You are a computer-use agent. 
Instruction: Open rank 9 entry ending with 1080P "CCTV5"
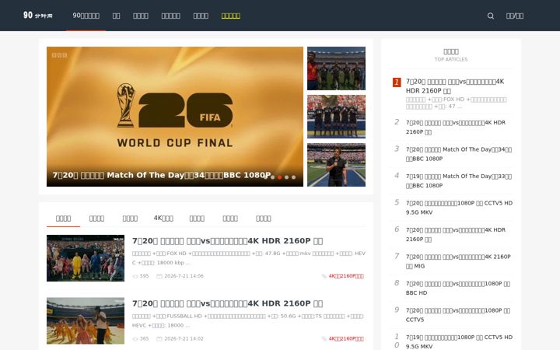point(458,315)
